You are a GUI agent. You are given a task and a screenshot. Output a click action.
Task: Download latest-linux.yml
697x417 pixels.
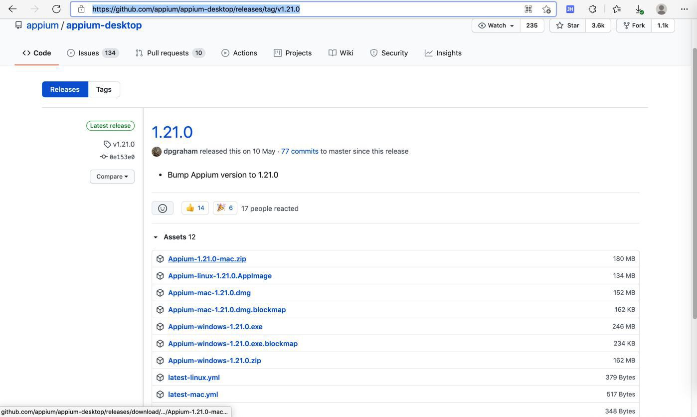click(x=194, y=378)
